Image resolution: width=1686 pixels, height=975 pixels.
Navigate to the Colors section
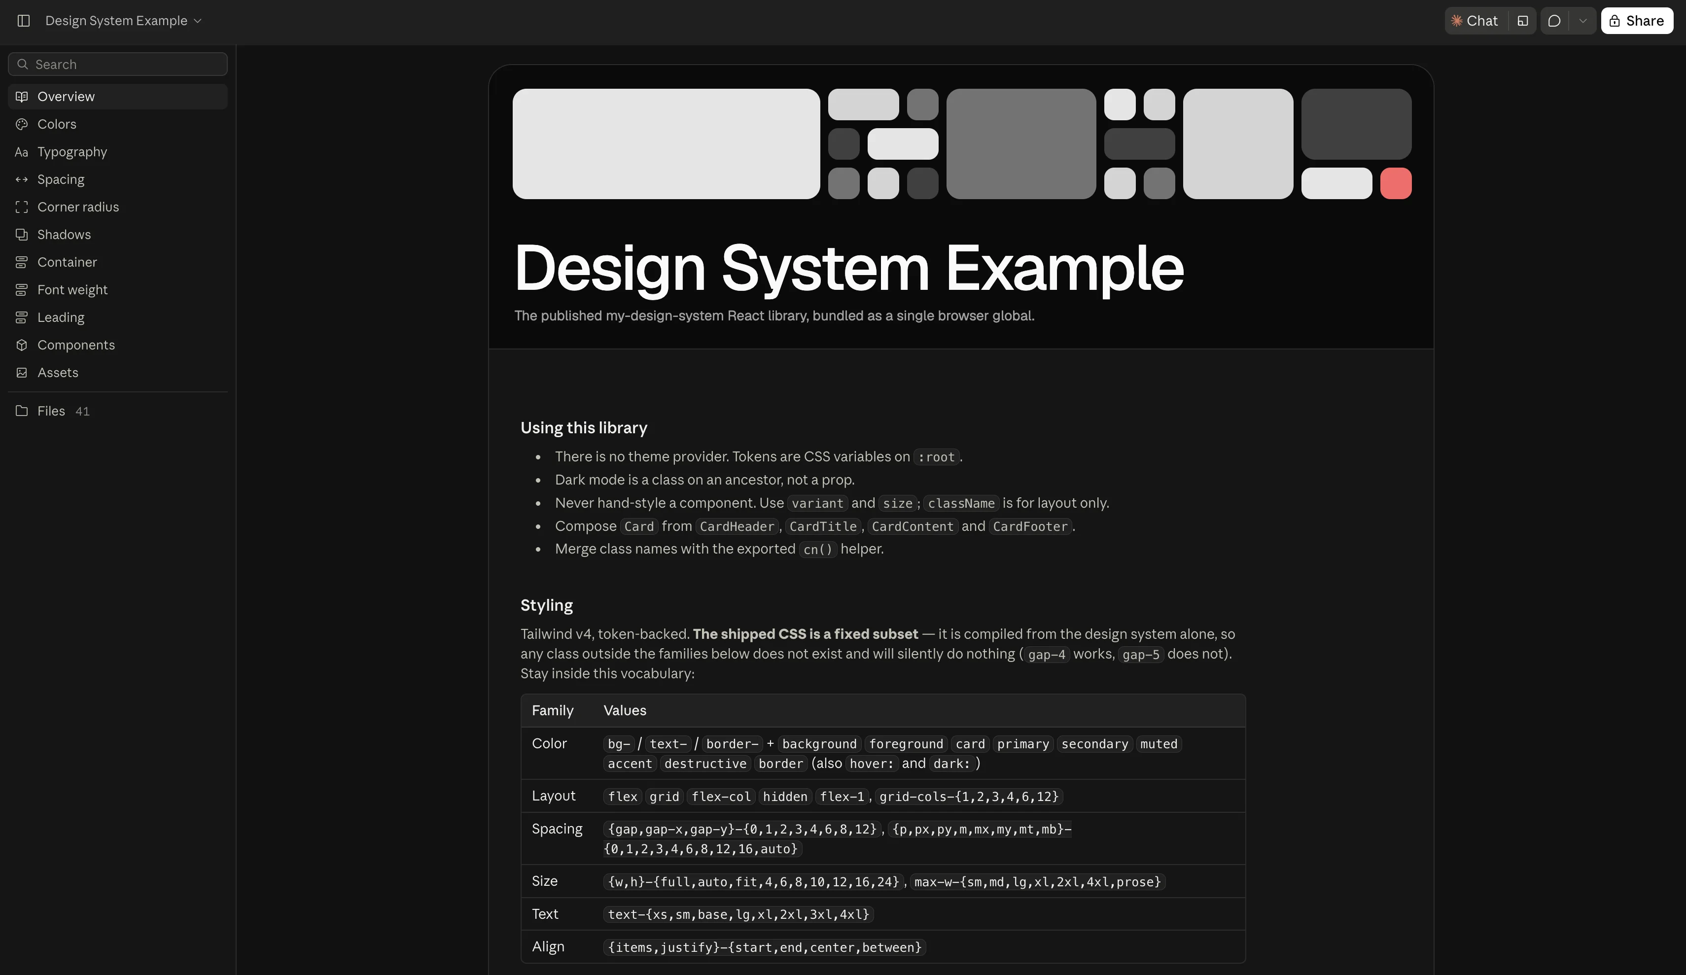click(118, 125)
